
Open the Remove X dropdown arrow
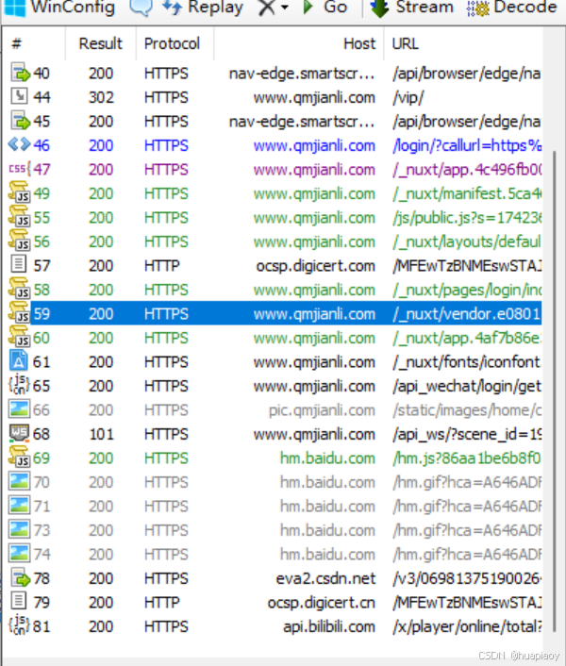pyautogui.click(x=285, y=8)
